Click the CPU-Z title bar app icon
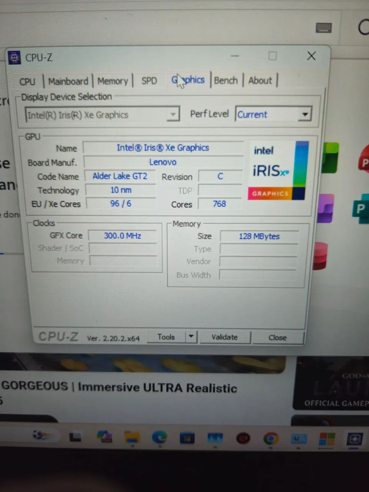 [15, 58]
